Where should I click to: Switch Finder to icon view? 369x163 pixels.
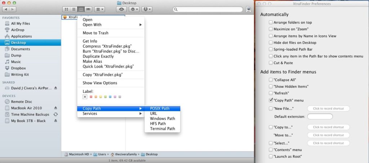(66, 9)
